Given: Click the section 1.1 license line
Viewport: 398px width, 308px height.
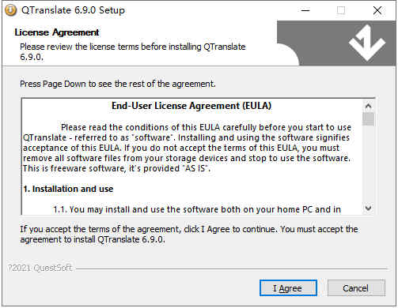Looking at the screenshot, I should pos(197,209).
